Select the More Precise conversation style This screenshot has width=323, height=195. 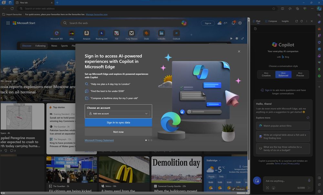click(300, 74)
